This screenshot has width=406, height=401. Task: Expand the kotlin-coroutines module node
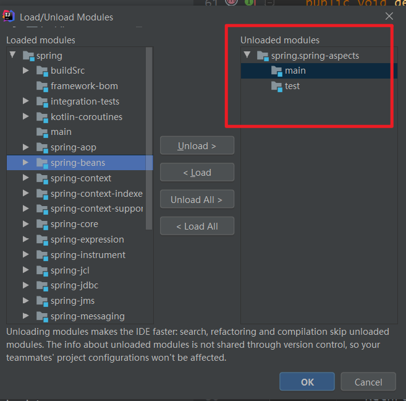[x=25, y=116]
